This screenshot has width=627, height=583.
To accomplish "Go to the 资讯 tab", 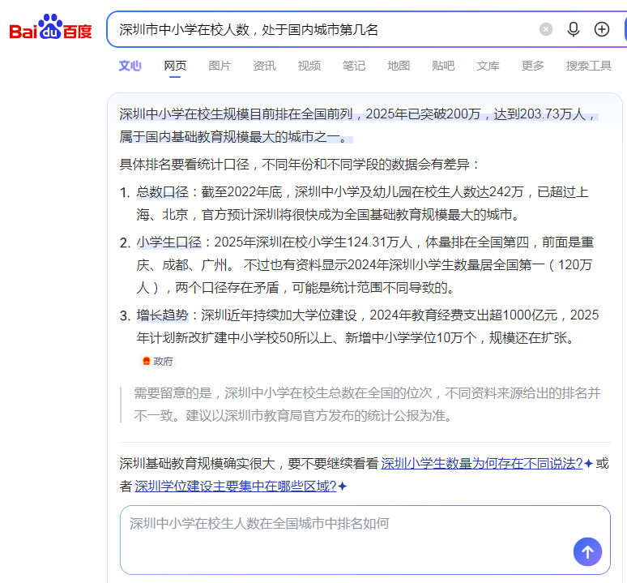I will (x=265, y=66).
